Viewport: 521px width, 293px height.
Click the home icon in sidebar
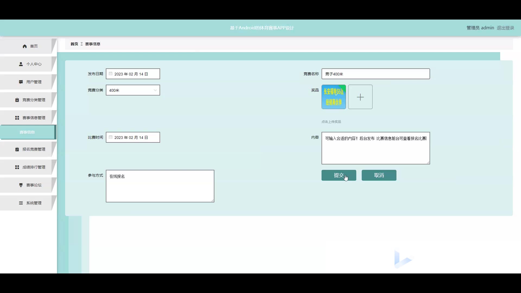(x=25, y=46)
